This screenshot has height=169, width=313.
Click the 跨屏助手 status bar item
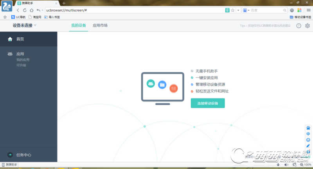(x=9, y=165)
